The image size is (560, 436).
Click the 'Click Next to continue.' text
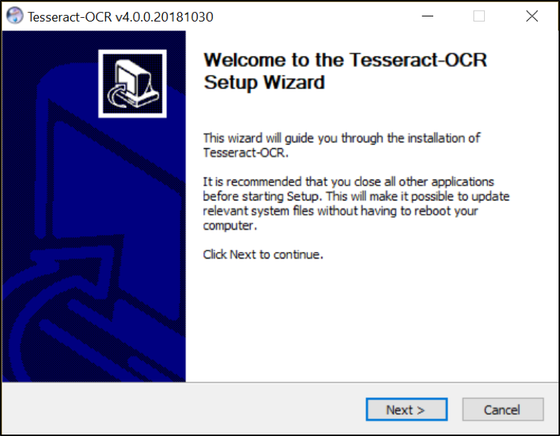click(x=263, y=255)
